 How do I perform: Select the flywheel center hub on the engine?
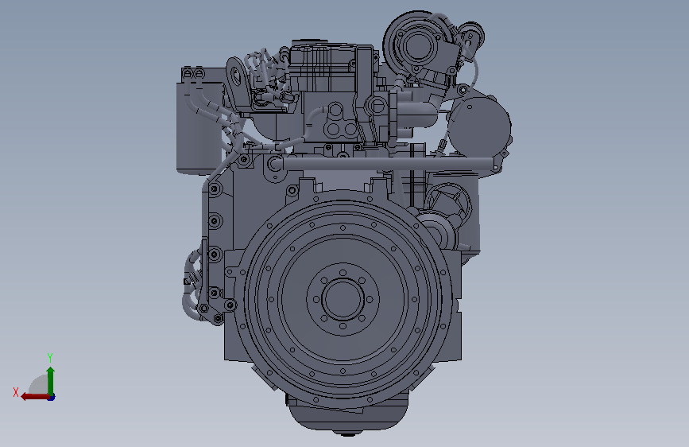click(x=343, y=299)
